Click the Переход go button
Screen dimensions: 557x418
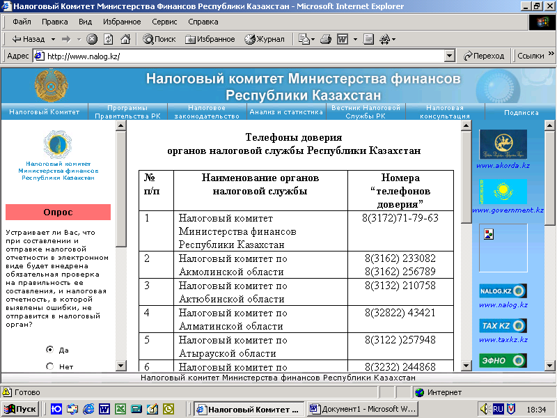[484, 56]
